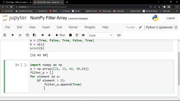Cut selected cells with the scissors icon
This screenshot has height=101, width=180.
point(21,35)
